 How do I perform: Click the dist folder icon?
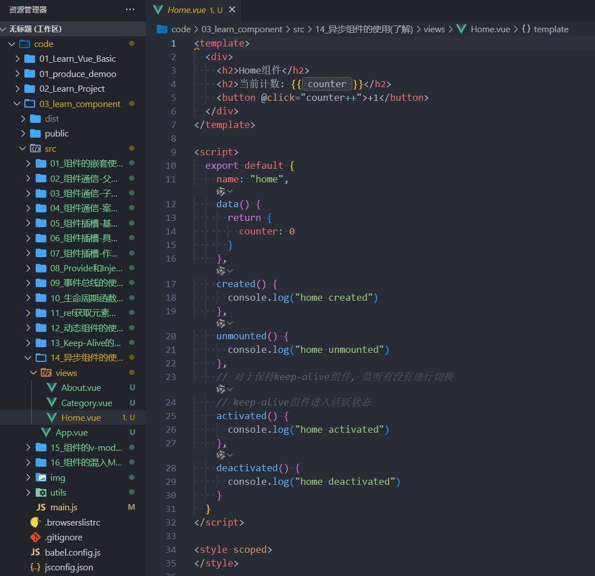pyautogui.click(x=35, y=119)
